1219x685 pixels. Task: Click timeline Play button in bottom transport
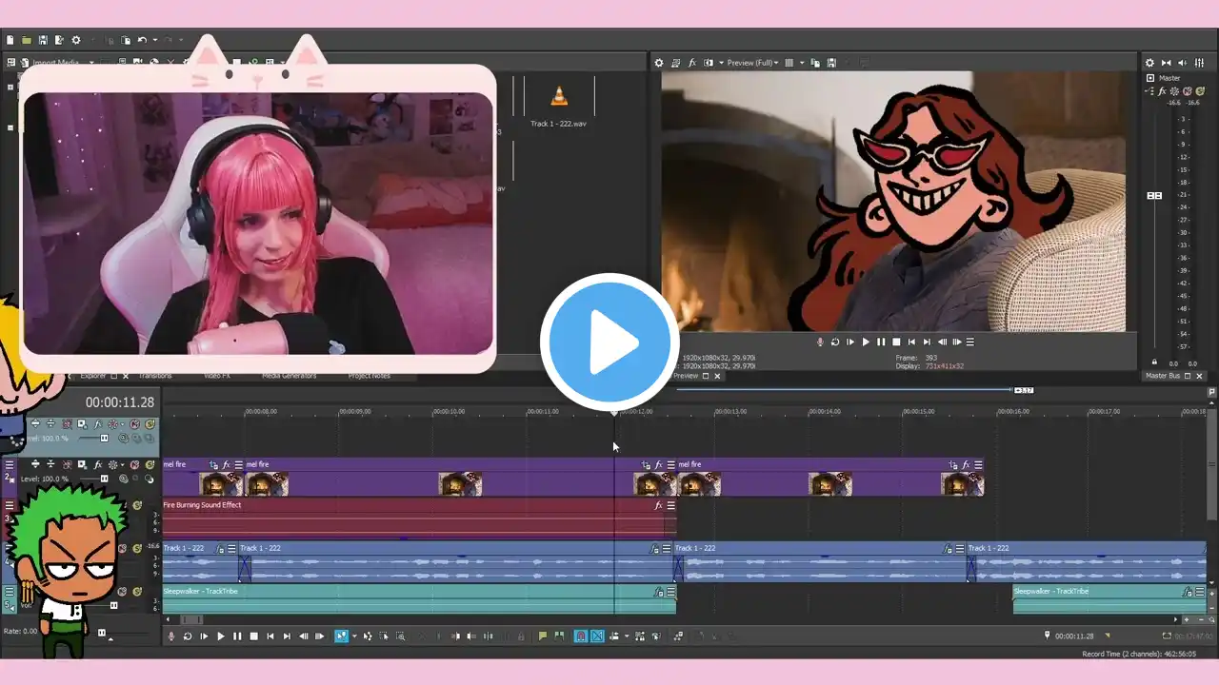coord(221,636)
